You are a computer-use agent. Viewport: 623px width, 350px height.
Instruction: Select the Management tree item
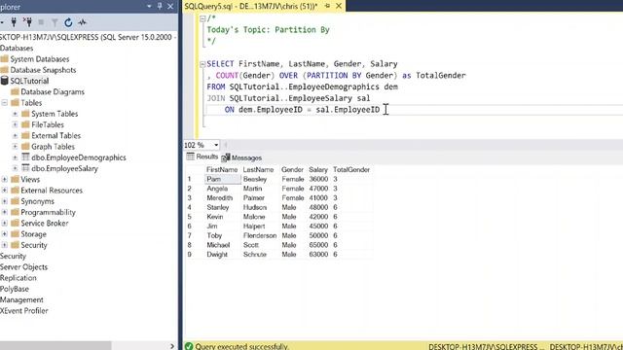(x=21, y=299)
